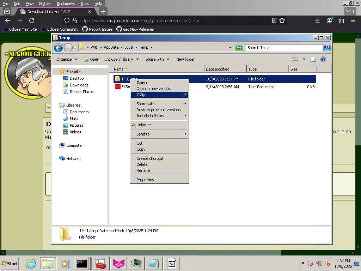This screenshot has width=361, height=271.
Task: Select Rename in the context menu
Action: pos(159,170)
